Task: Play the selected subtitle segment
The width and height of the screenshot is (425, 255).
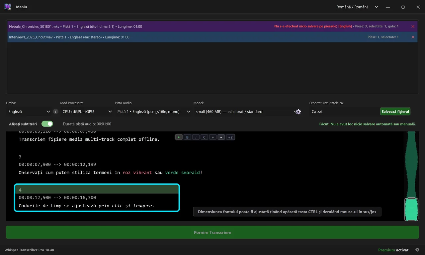Action: 179,137
